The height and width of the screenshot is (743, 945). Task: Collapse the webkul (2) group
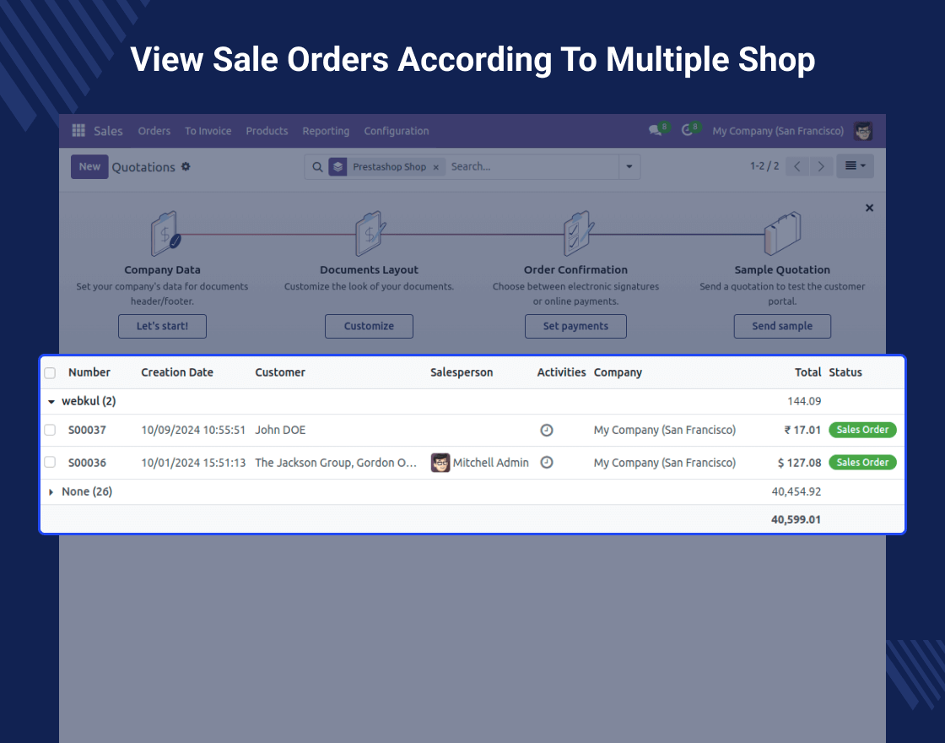click(51, 402)
